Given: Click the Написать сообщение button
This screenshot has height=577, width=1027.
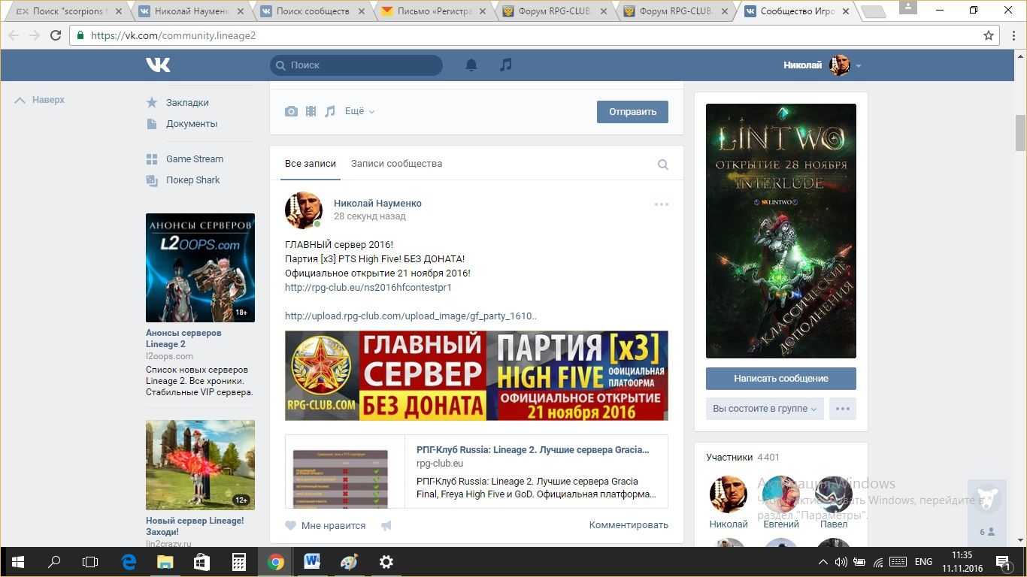Looking at the screenshot, I should tap(781, 379).
